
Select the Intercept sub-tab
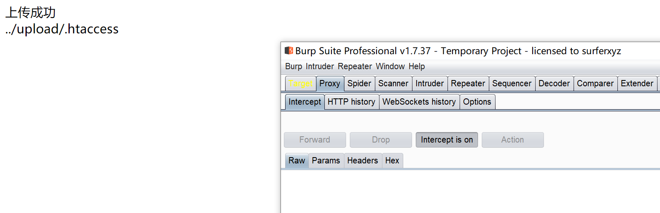point(305,102)
